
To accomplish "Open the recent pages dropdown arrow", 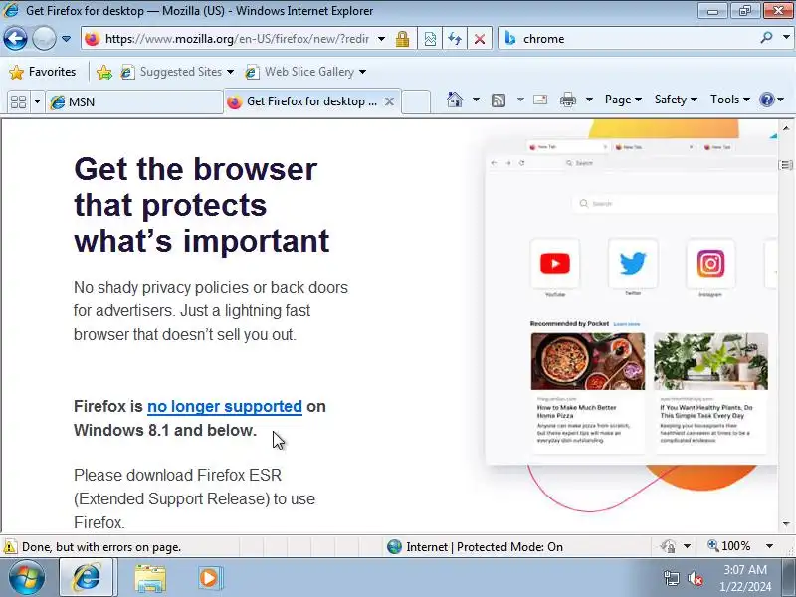I will pos(66,39).
